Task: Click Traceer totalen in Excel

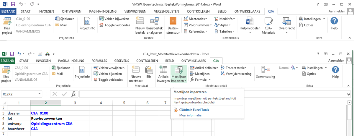Action: tap(234, 68)
